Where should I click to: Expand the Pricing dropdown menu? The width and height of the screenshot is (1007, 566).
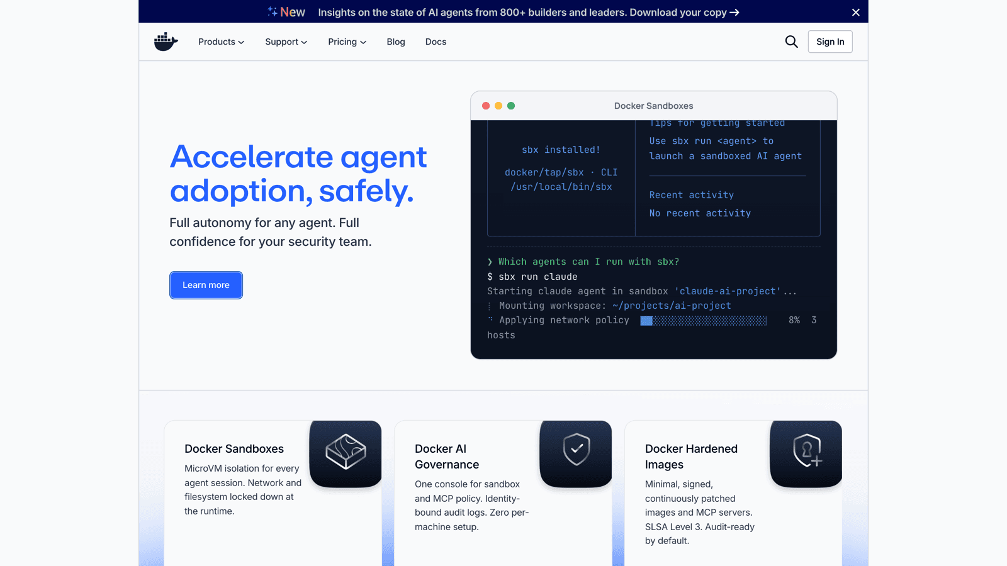(x=347, y=42)
